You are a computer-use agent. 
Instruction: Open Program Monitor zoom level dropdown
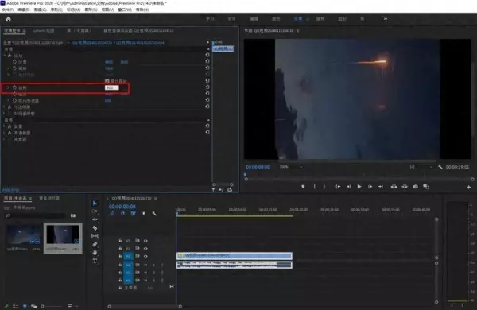(291, 167)
